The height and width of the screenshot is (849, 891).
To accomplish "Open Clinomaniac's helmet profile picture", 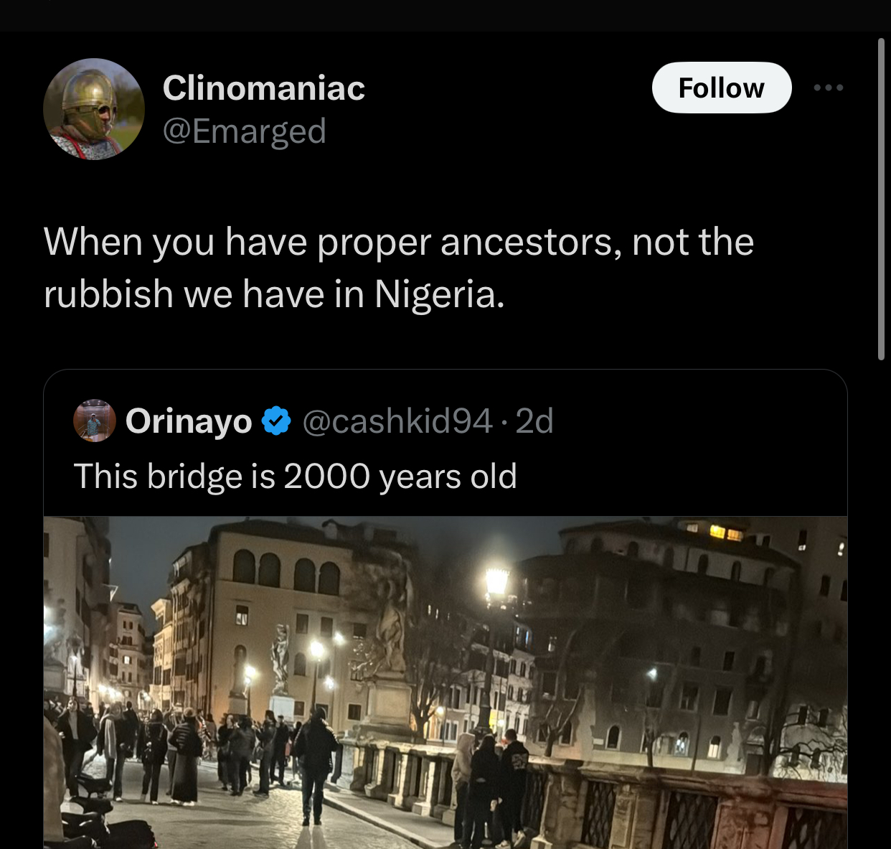I will click(94, 109).
